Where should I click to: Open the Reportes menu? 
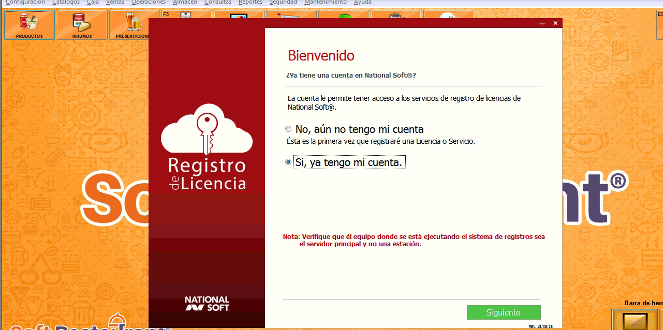(x=251, y=2)
